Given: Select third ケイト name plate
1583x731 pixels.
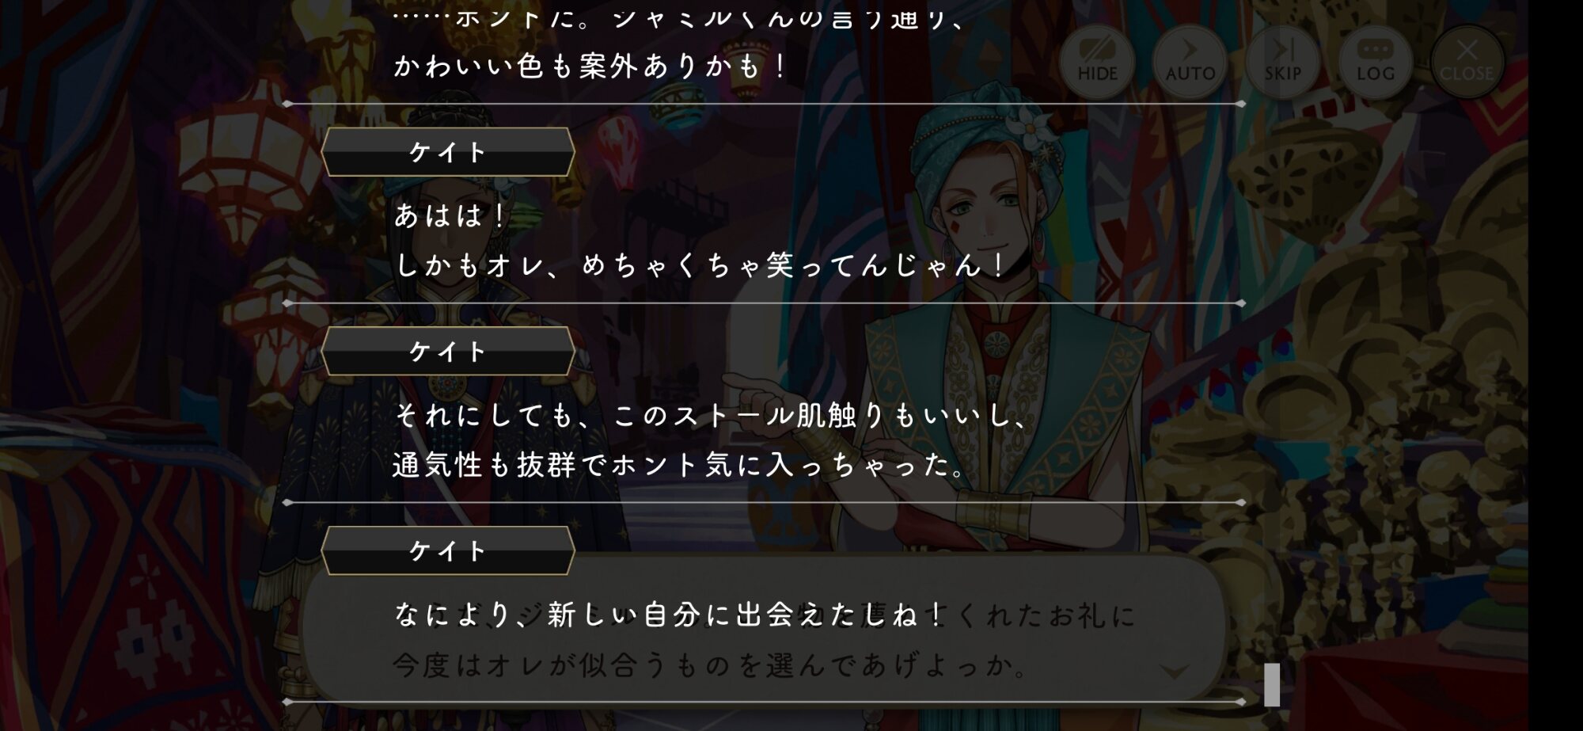Looking at the screenshot, I should (x=448, y=550).
